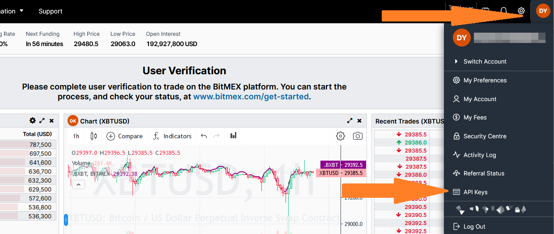Close the Chart (XBTUSD) panel
This screenshot has height=234, width=554.
click(x=359, y=121)
